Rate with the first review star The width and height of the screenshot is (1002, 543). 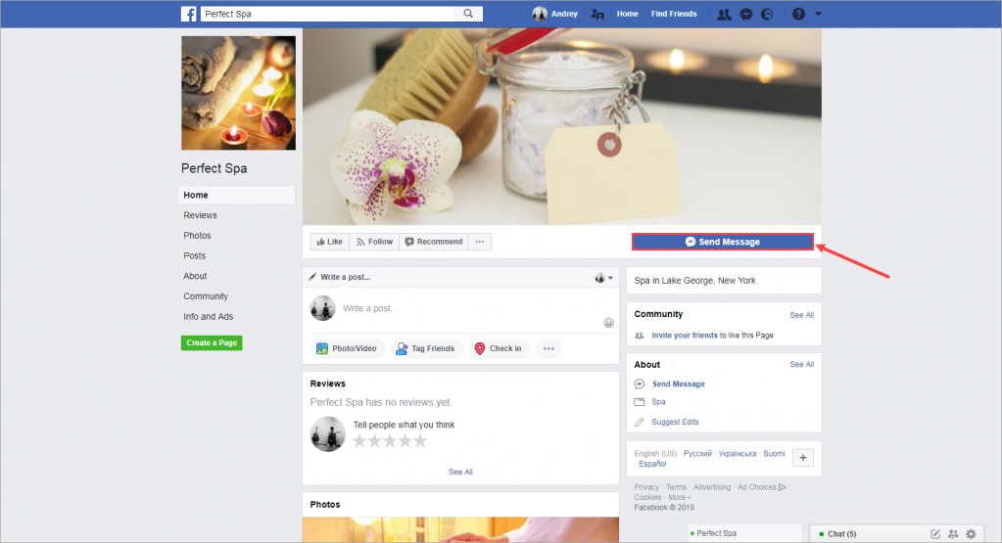pos(359,441)
